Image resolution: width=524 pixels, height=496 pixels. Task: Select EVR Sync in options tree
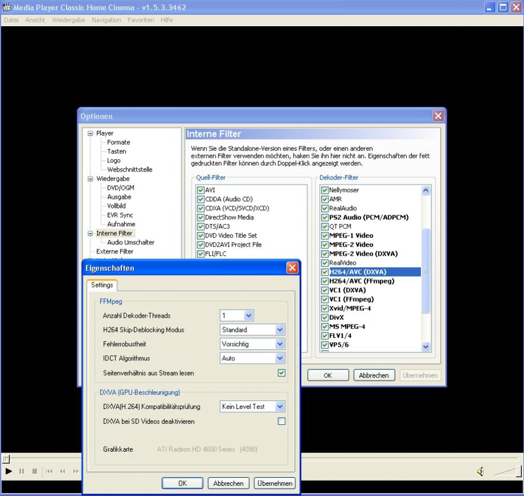click(120, 215)
